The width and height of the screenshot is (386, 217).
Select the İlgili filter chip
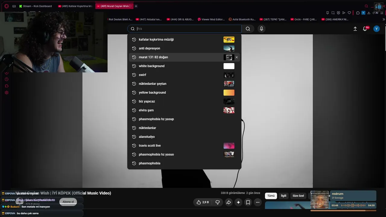(283, 196)
